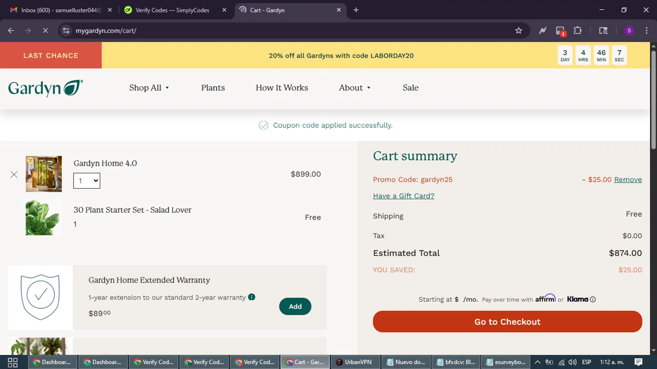657x369 pixels.
Task: Click the Gardyn logo
Action: [46, 88]
